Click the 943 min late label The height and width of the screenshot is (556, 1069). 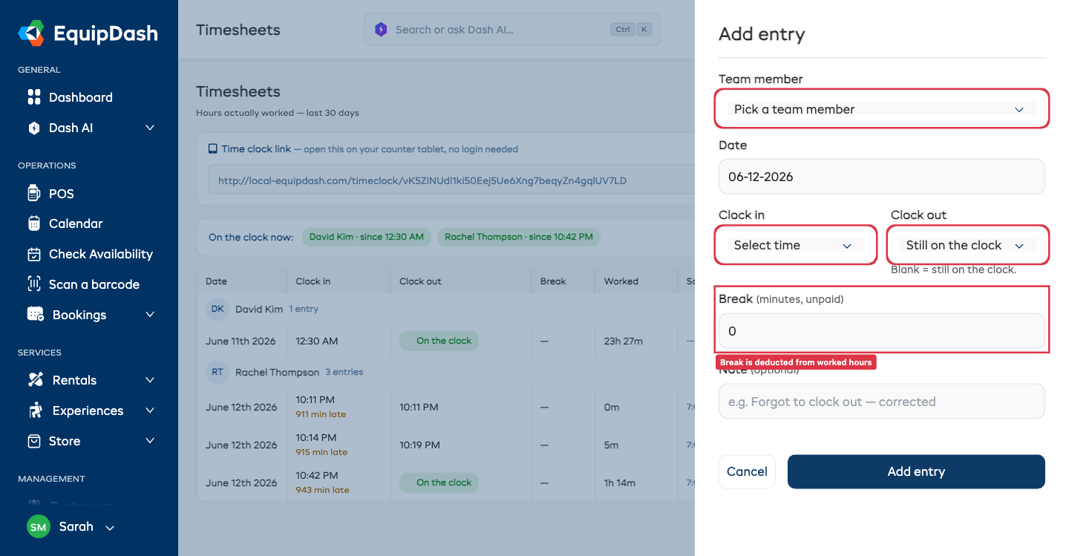tap(322, 490)
